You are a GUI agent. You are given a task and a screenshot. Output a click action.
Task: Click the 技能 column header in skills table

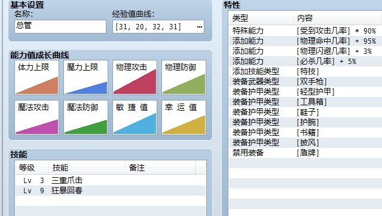coord(87,168)
